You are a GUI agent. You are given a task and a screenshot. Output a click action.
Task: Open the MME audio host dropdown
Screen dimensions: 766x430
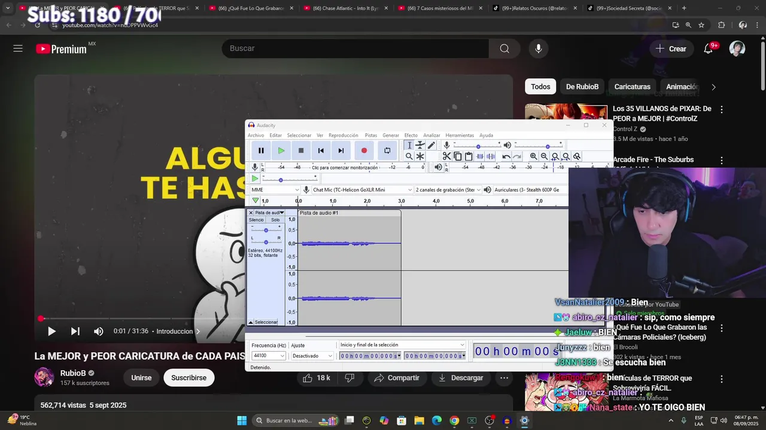[275, 190]
